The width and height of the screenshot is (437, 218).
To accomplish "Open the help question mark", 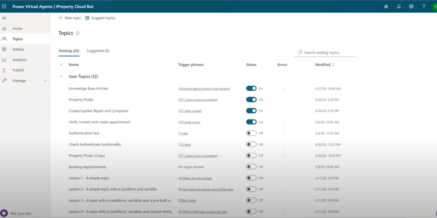I will [424, 6].
